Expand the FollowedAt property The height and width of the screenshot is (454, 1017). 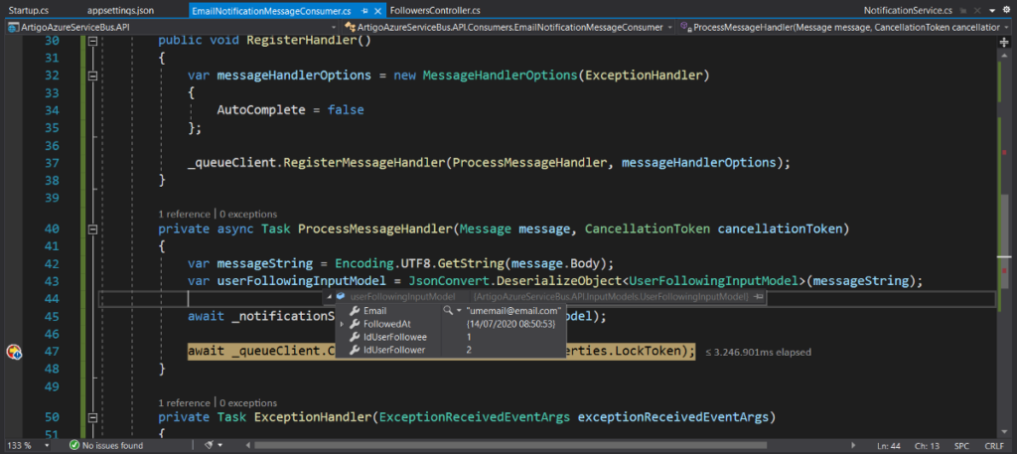click(x=342, y=324)
